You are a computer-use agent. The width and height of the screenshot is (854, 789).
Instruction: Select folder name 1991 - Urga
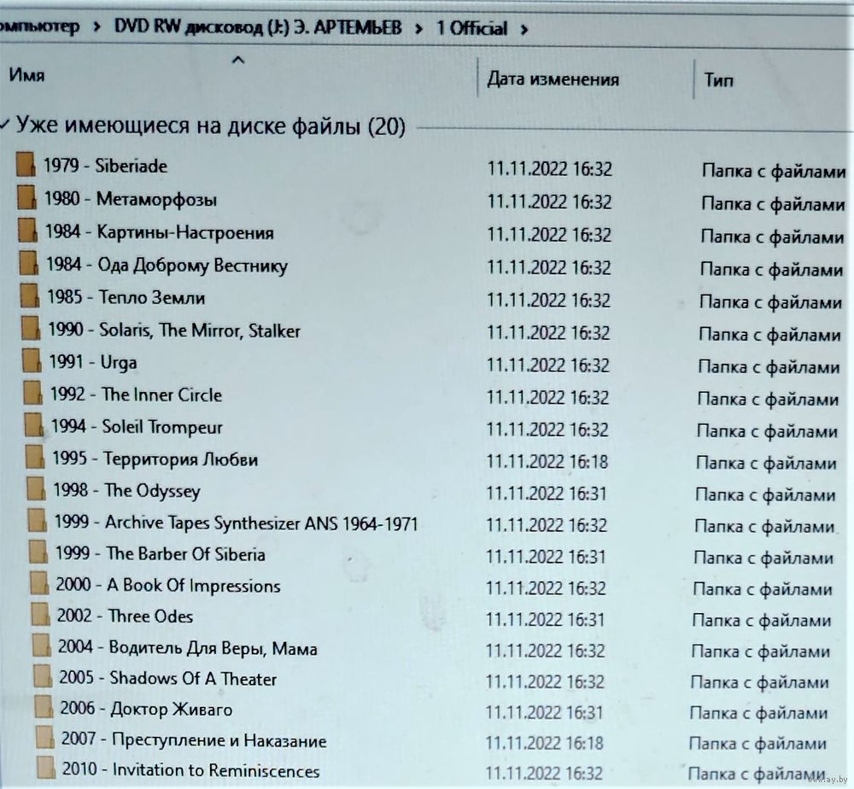(x=92, y=363)
